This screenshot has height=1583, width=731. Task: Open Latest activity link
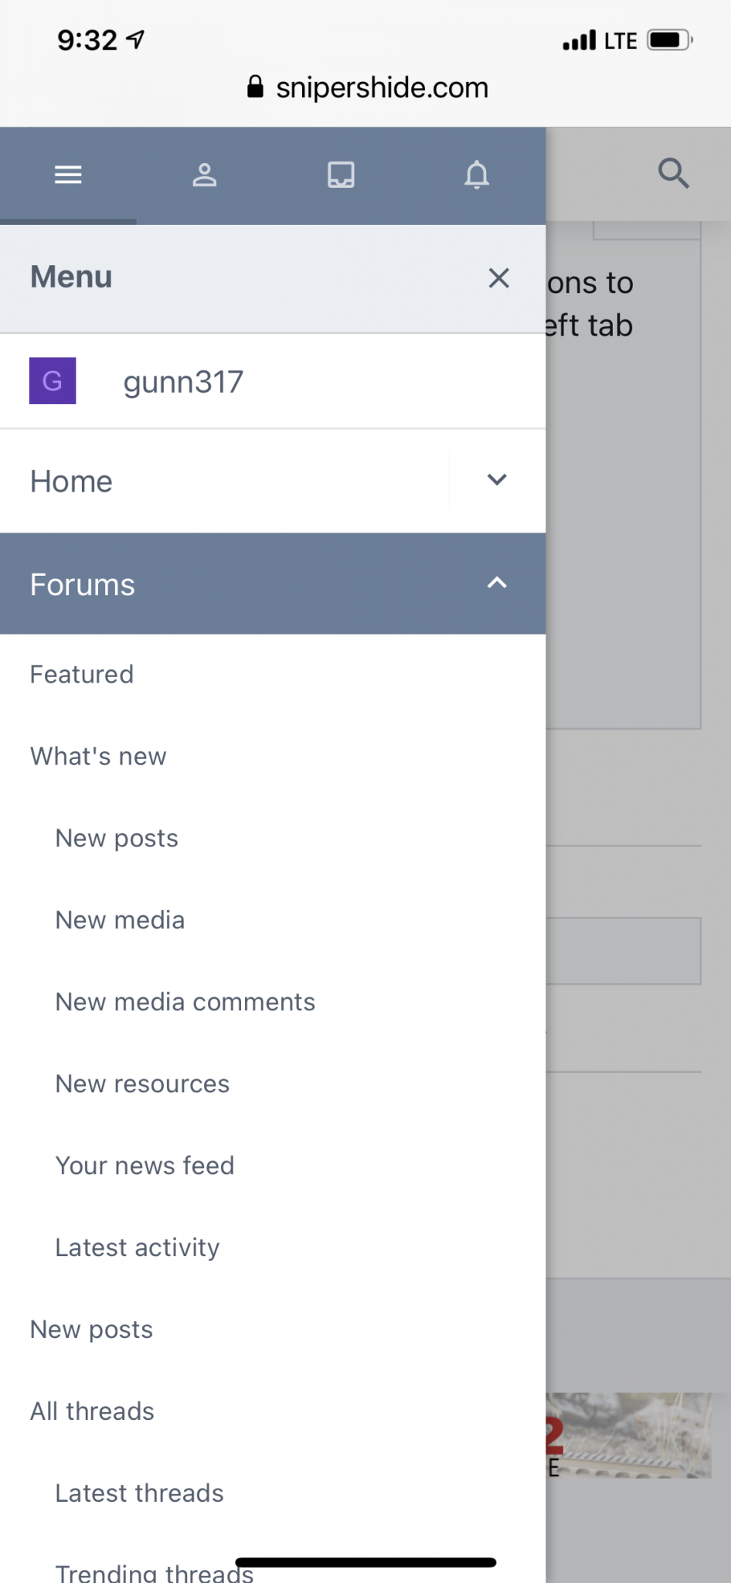pyautogui.click(x=138, y=1248)
